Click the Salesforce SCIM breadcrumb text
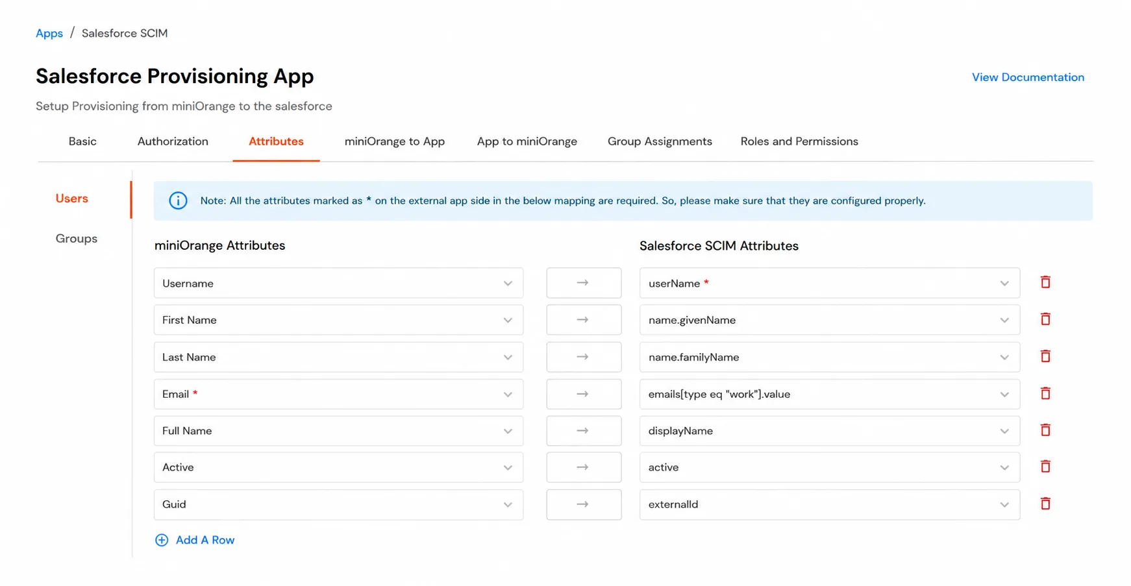The width and height of the screenshot is (1131, 586). [125, 33]
